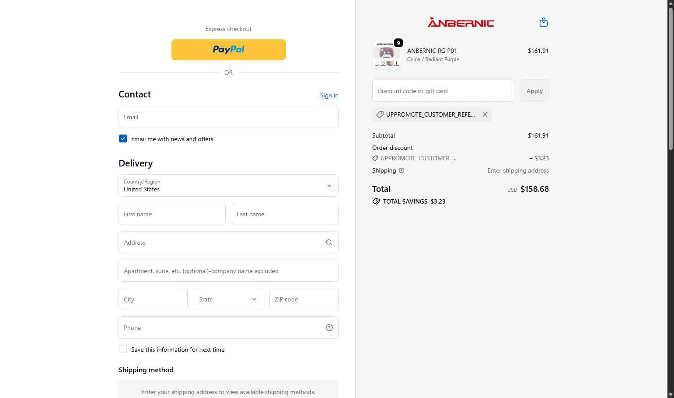This screenshot has height=398, width=674.
Task: Click the Delivery heading
Action: 136,163
